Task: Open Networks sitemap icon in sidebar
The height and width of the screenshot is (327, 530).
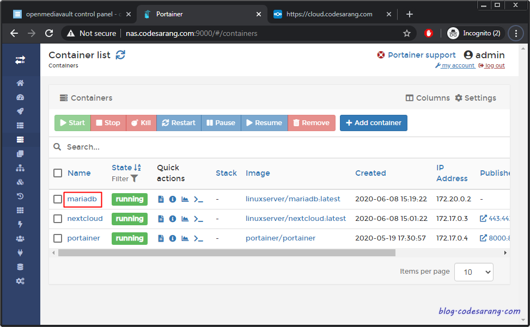Action: coord(20,168)
